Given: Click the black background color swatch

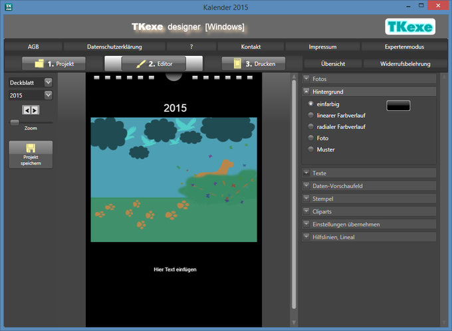Looking at the screenshot, I should (x=398, y=106).
